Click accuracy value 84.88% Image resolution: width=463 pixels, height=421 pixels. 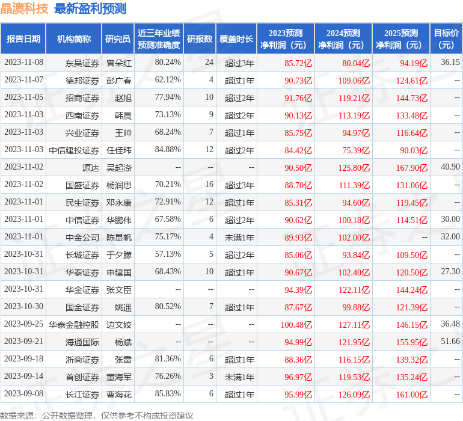168,149
